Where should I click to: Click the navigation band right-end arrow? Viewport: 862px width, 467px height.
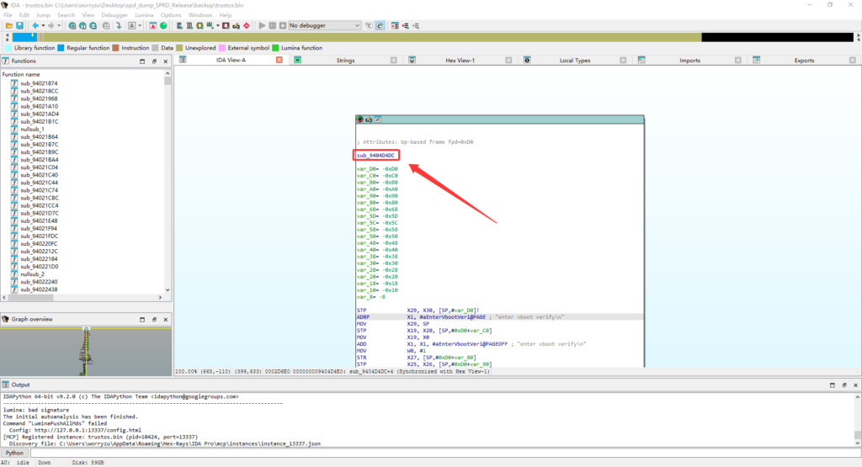coord(858,37)
